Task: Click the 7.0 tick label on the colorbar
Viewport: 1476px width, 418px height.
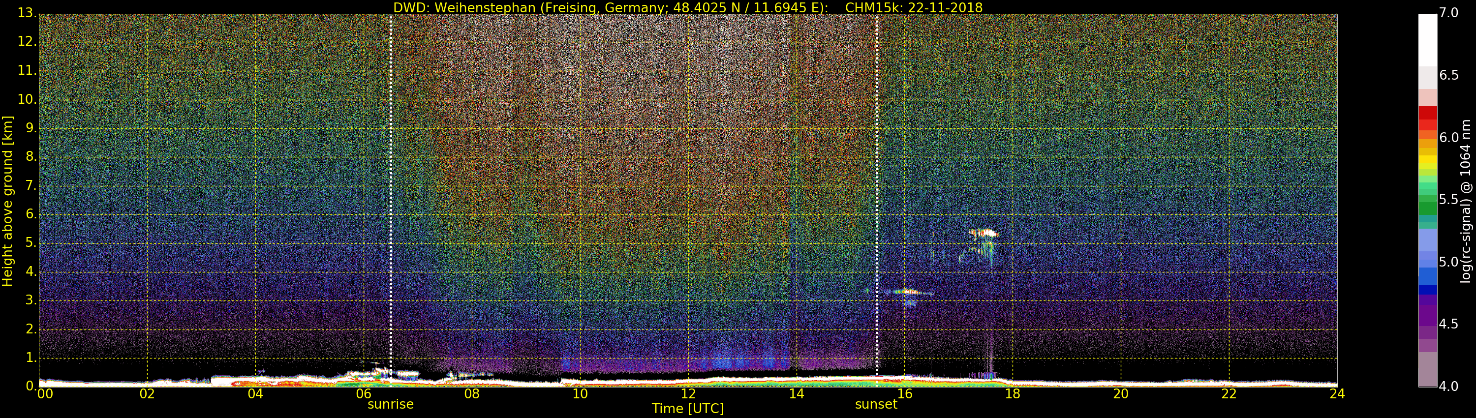Action: click(1448, 13)
